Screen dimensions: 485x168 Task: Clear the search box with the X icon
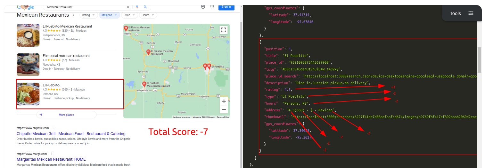[128, 7]
